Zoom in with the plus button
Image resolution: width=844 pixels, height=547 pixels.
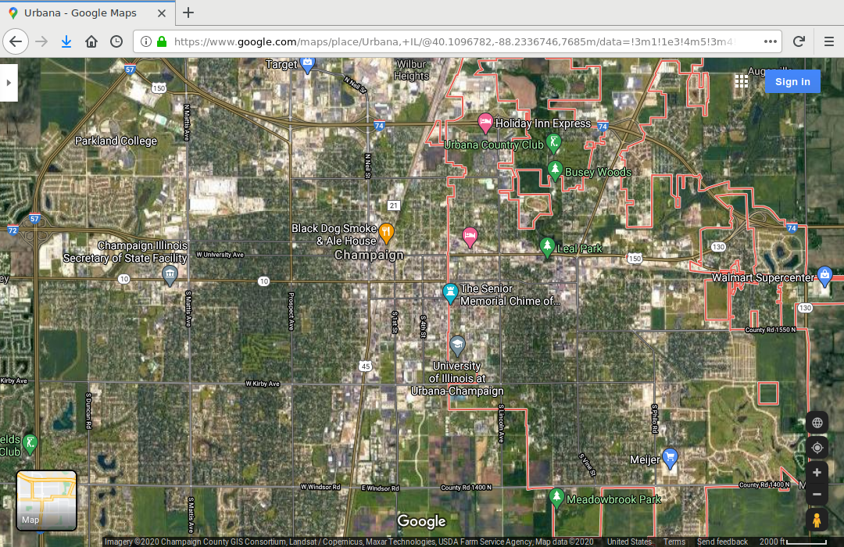(817, 473)
